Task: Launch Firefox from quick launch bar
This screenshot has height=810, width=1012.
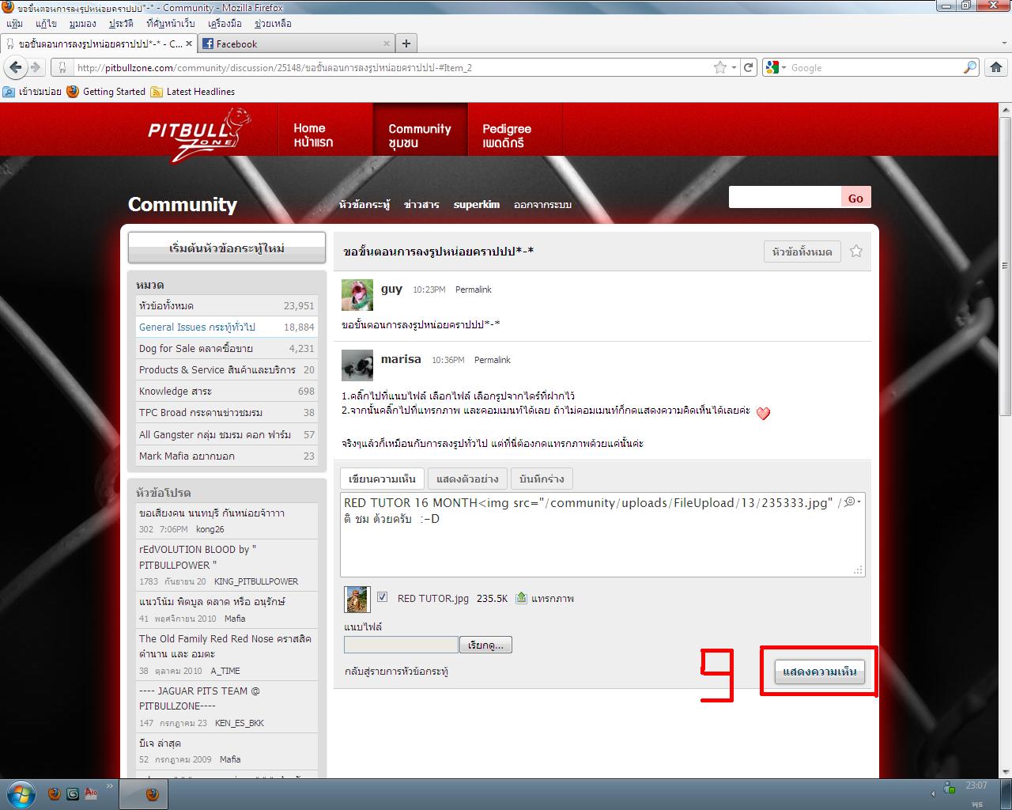Action: (55, 793)
